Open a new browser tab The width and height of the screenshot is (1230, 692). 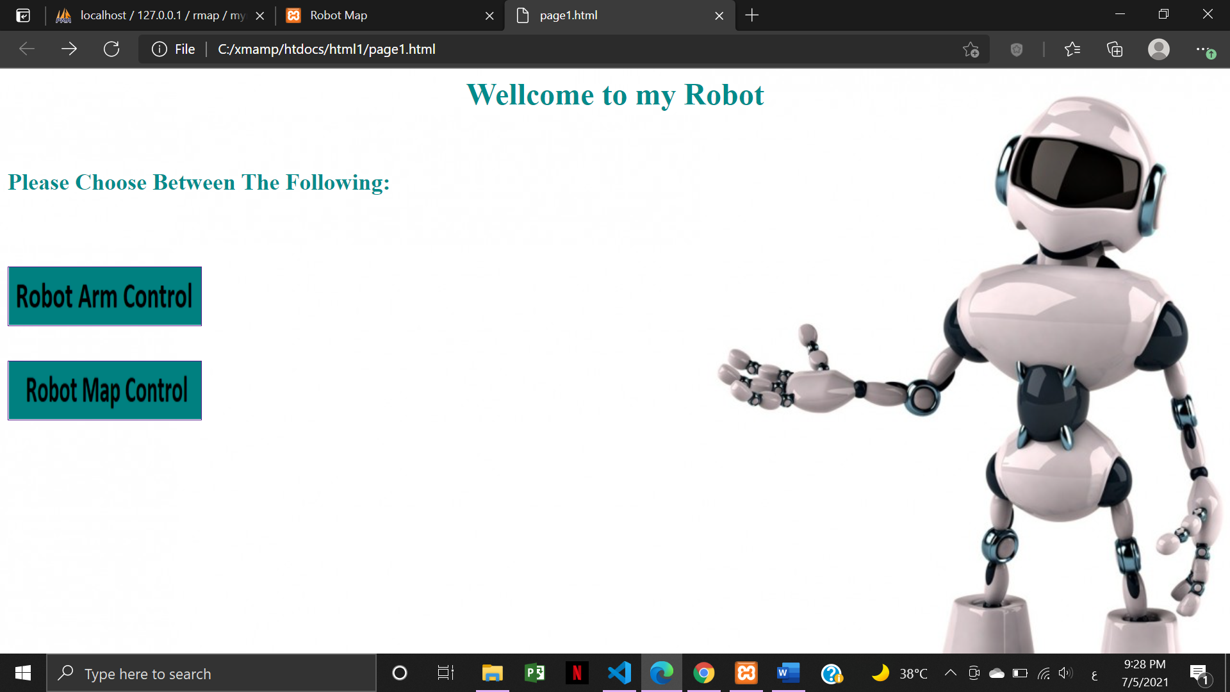click(752, 15)
